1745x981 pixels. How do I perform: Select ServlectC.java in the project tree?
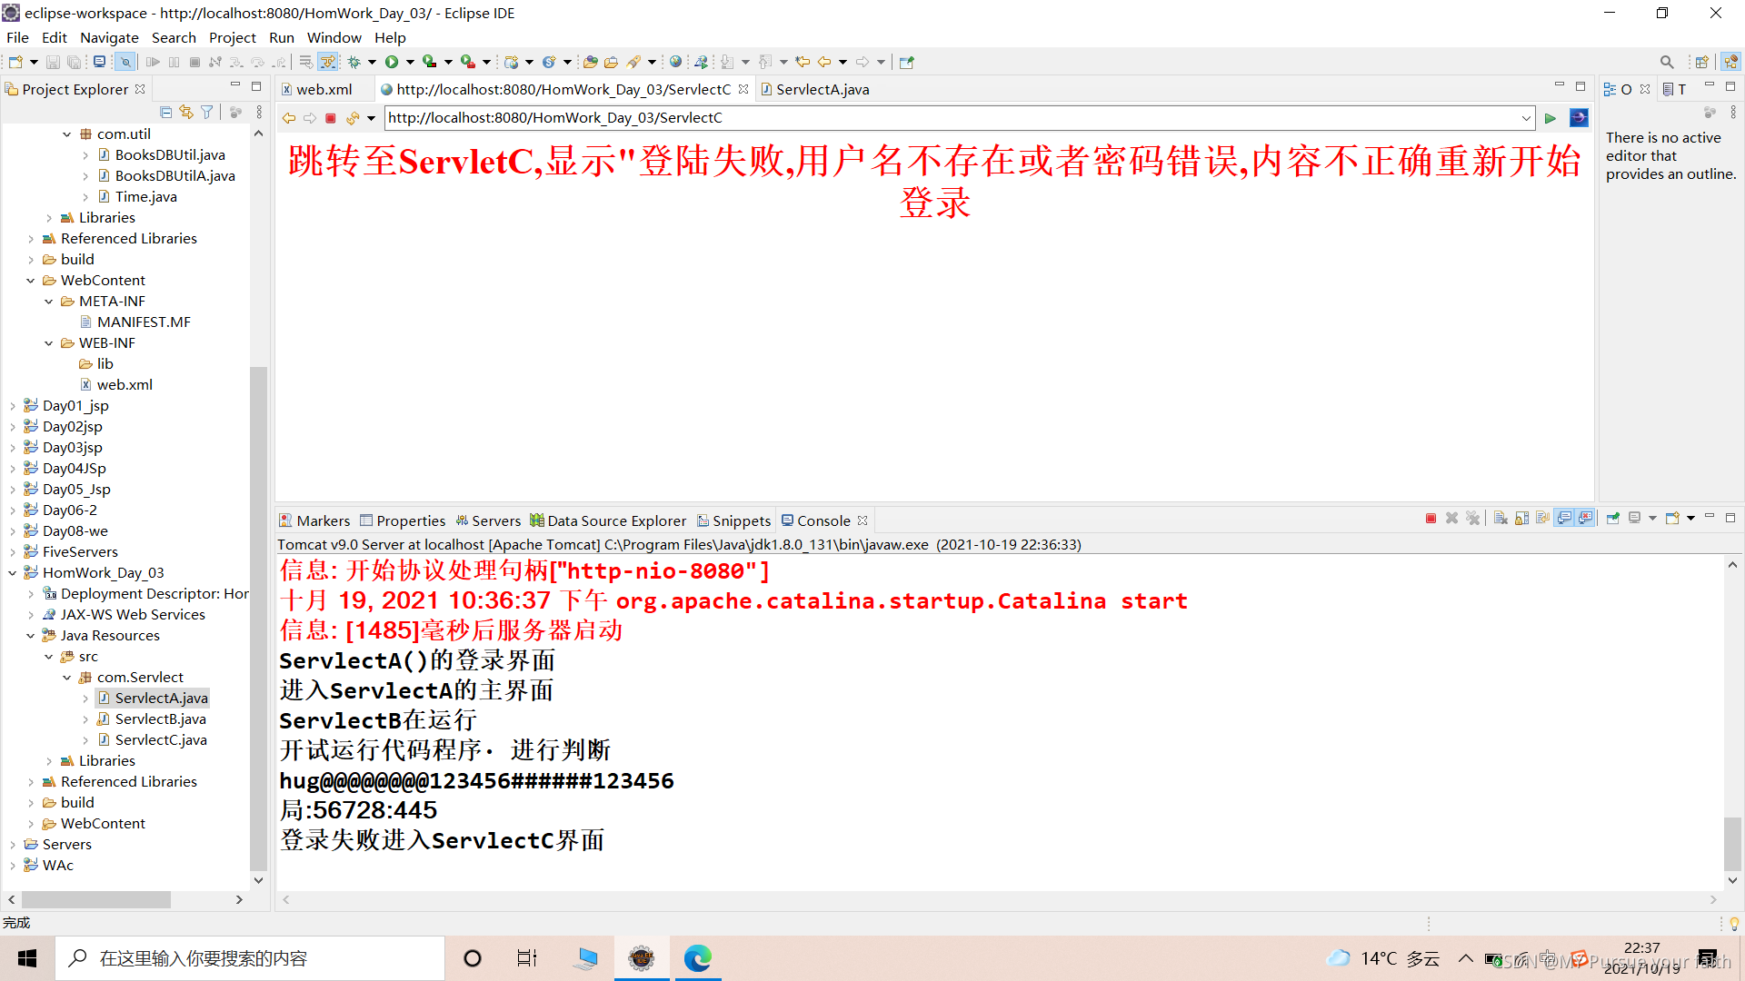[161, 739]
